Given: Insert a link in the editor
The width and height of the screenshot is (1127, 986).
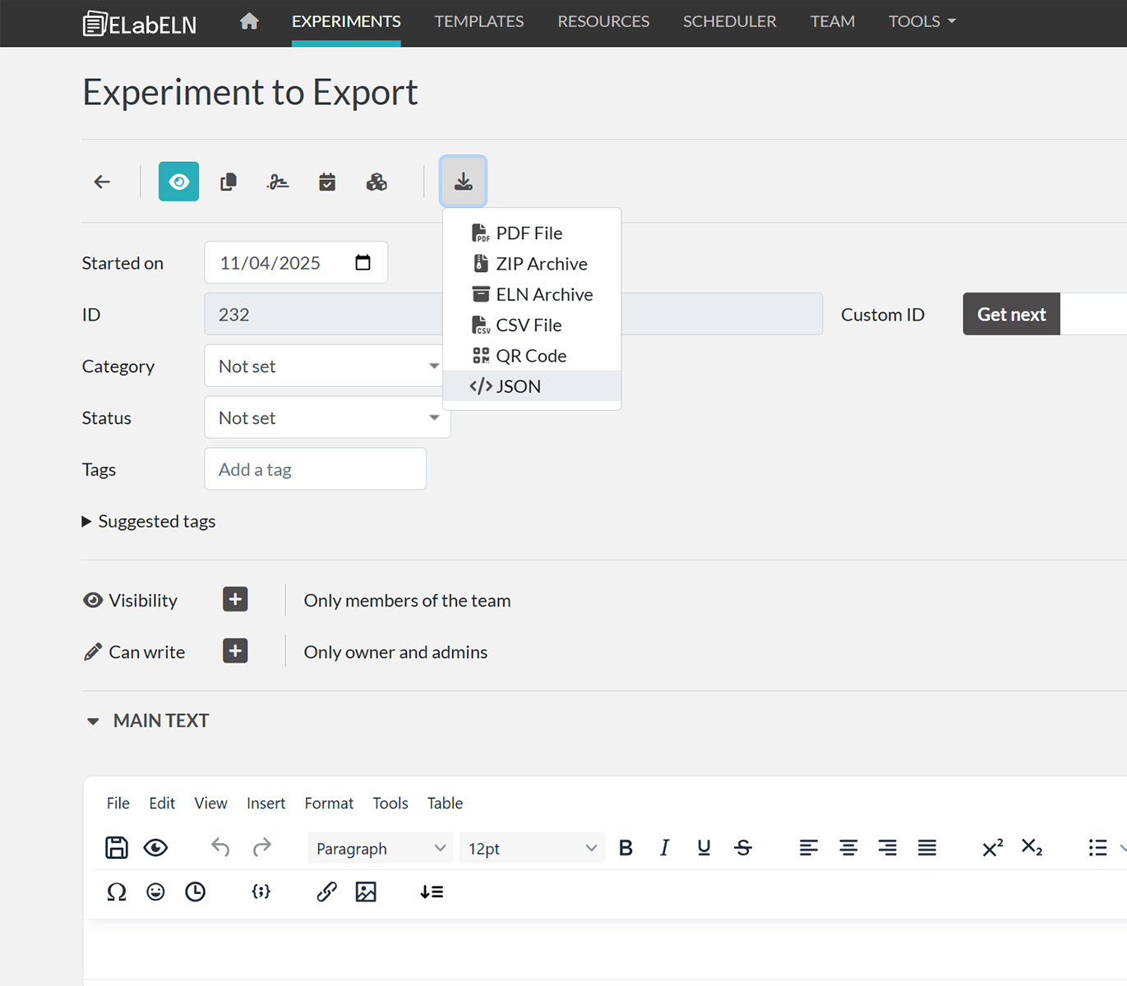Looking at the screenshot, I should (x=326, y=892).
